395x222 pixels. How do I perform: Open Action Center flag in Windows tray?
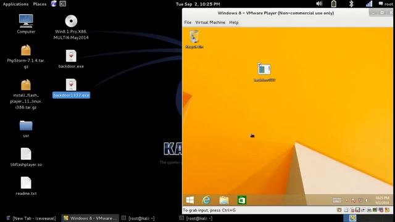point(354,200)
